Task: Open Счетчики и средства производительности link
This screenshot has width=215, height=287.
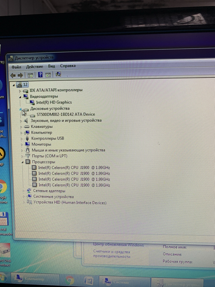Action: pyautogui.click(x=112, y=254)
